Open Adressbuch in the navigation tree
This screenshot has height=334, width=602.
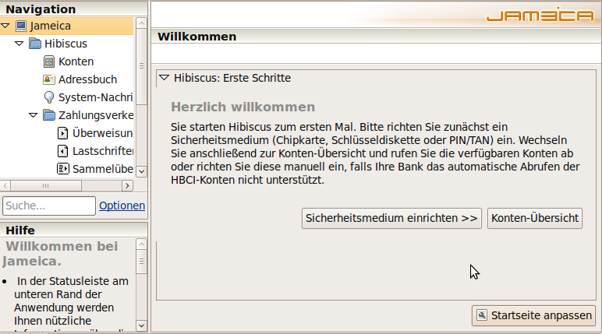tap(87, 79)
